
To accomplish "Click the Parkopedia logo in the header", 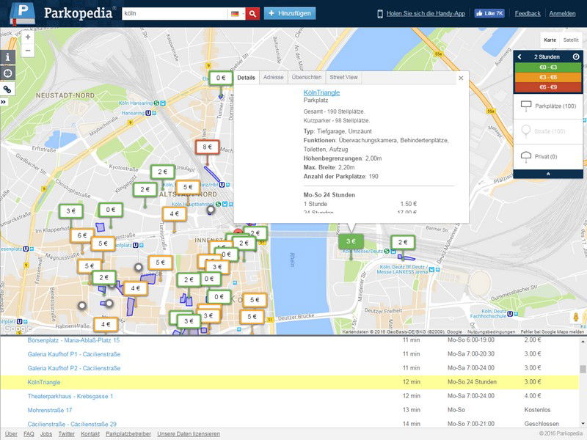I will pyautogui.click(x=62, y=13).
